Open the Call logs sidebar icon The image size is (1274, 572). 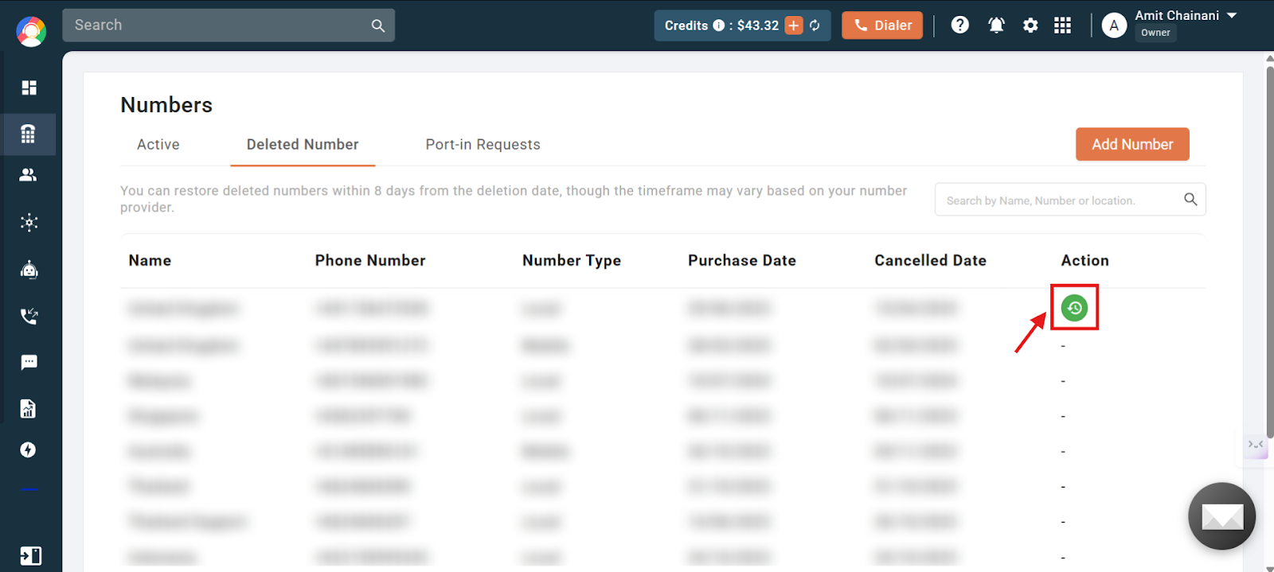[x=29, y=316]
